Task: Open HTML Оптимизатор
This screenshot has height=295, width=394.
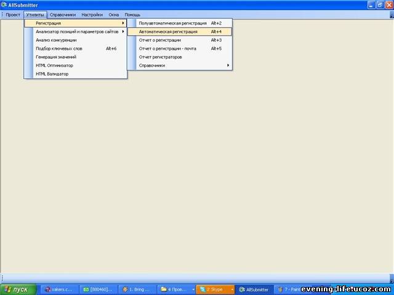Action: point(75,66)
